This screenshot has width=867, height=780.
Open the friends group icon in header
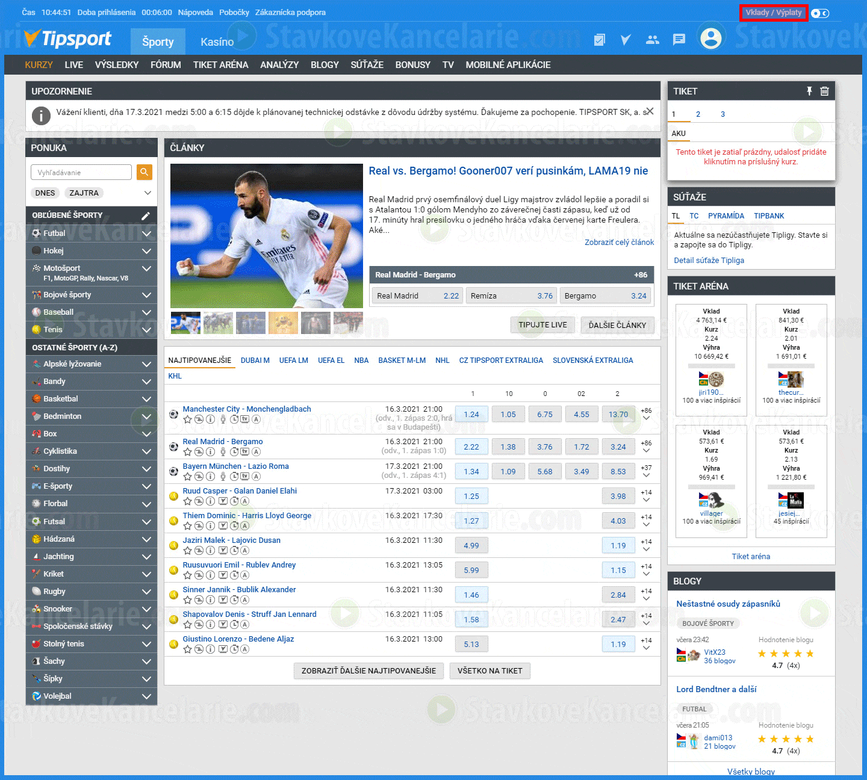click(652, 40)
